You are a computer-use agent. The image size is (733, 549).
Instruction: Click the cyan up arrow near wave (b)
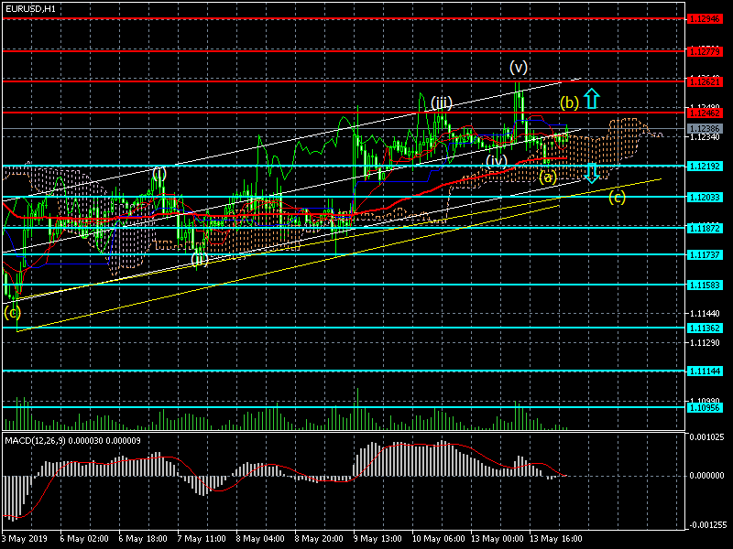point(593,97)
